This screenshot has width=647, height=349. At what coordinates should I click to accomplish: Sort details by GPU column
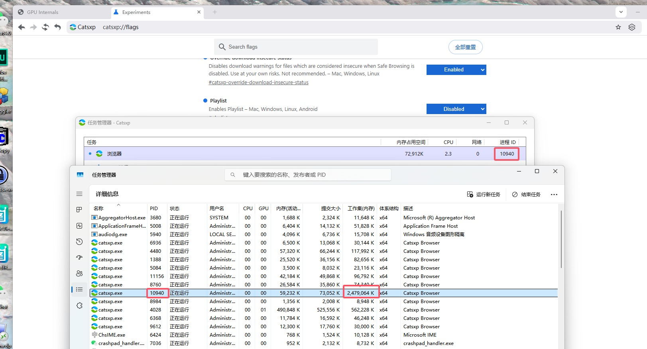point(264,208)
